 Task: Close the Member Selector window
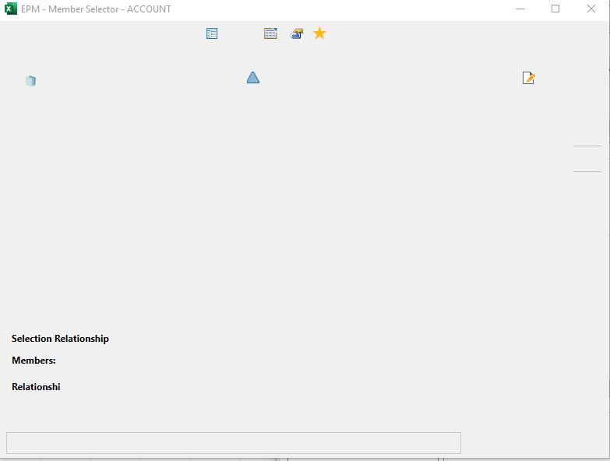pos(591,9)
